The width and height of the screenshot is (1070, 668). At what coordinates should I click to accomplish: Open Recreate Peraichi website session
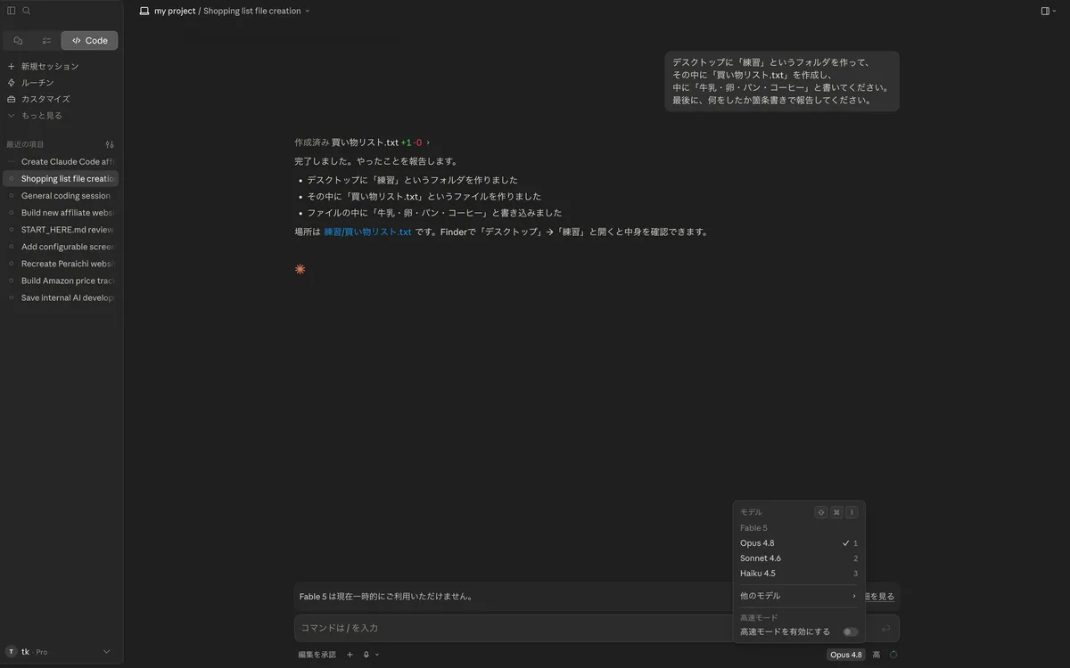[x=61, y=264]
